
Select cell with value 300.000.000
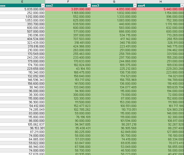[68, 95]
